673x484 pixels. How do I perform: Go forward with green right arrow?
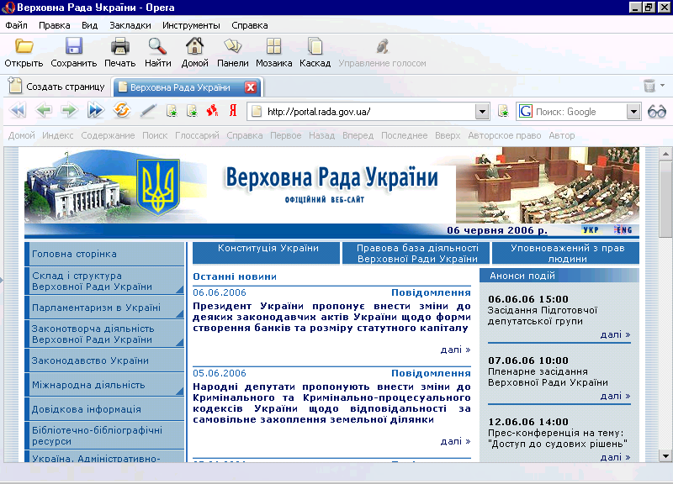(69, 111)
